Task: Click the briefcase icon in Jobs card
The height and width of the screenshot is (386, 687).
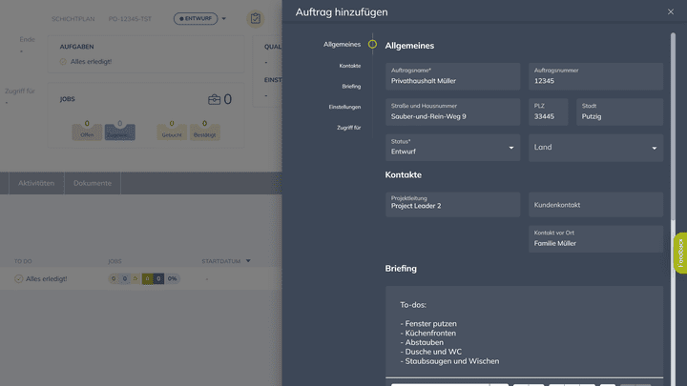Action: 214,99
